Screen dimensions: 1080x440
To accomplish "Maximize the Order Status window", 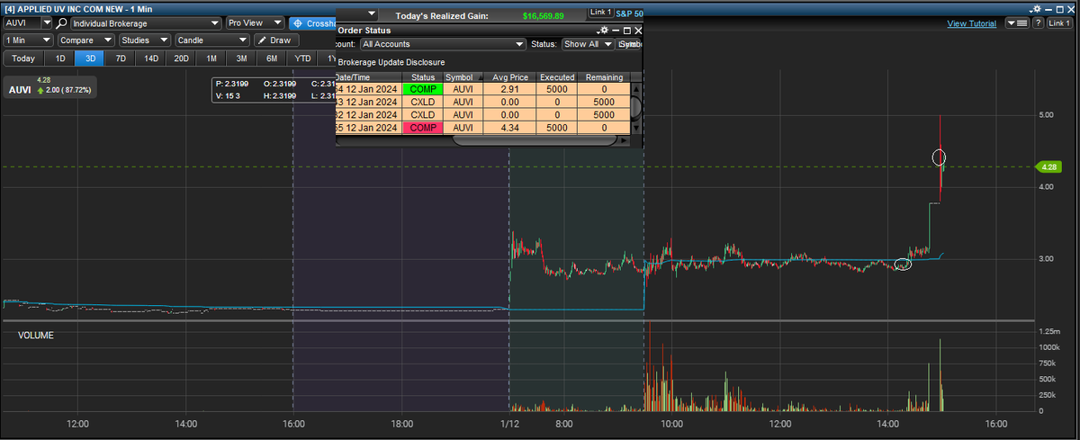I will (626, 30).
